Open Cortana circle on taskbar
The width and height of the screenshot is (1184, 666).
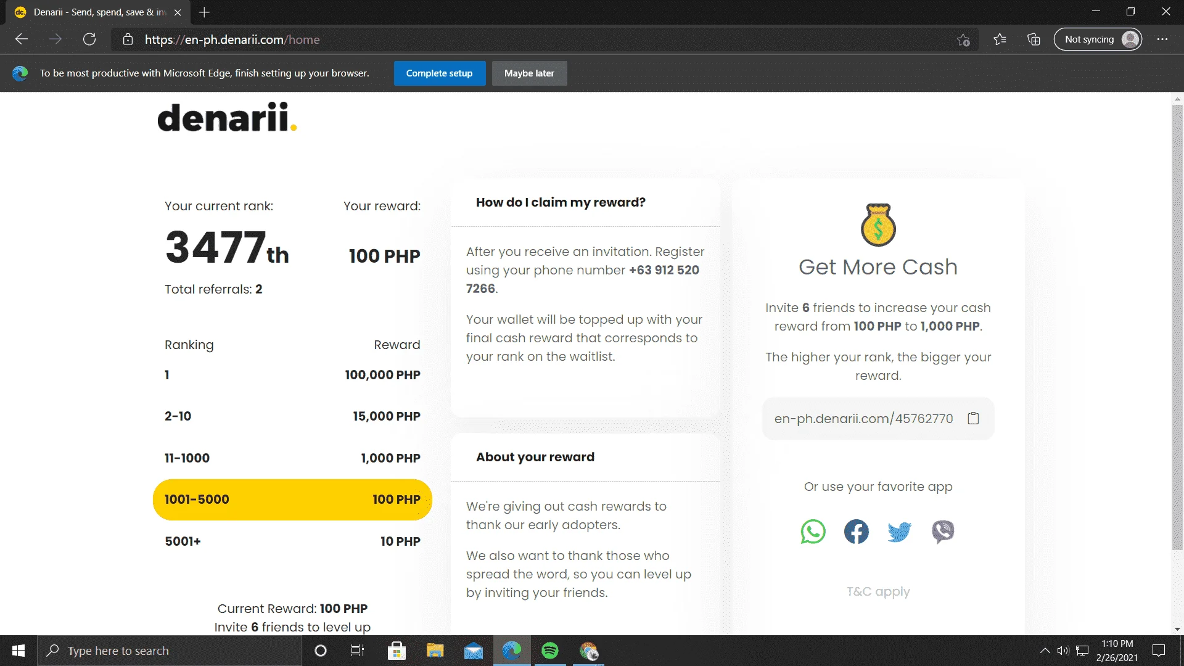point(321,651)
